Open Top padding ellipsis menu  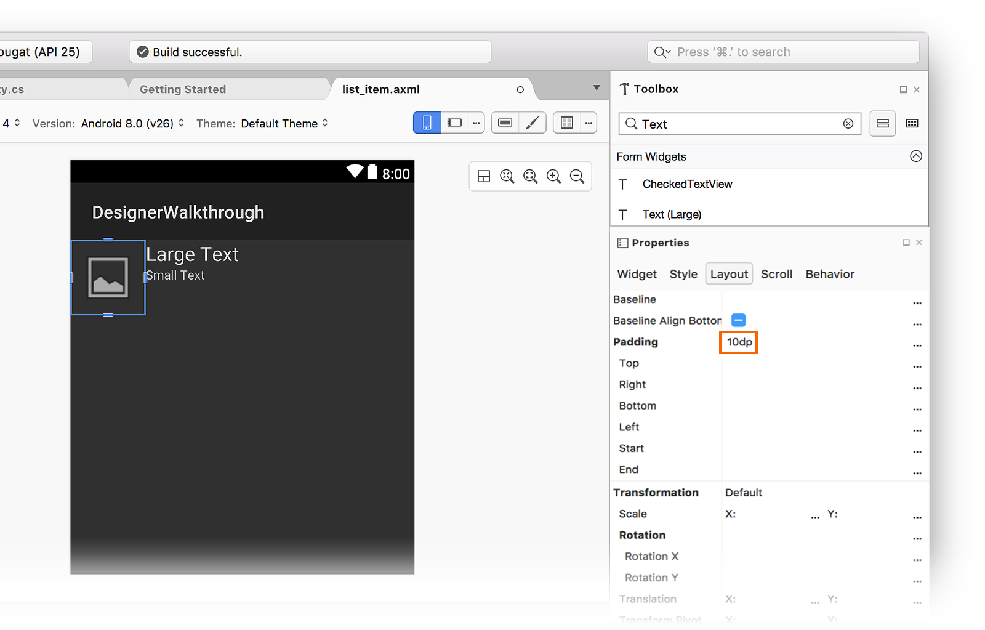click(917, 366)
